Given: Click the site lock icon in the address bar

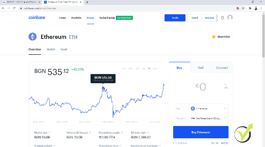Looking at the screenshot, I should (21, 8).
